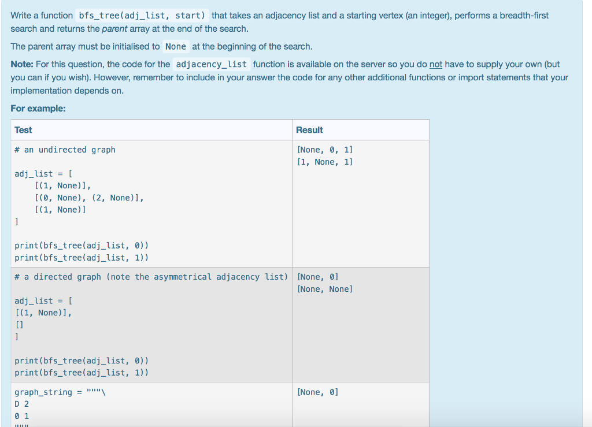
Task: Click the highlighted None code token
Action: point(176,46)
